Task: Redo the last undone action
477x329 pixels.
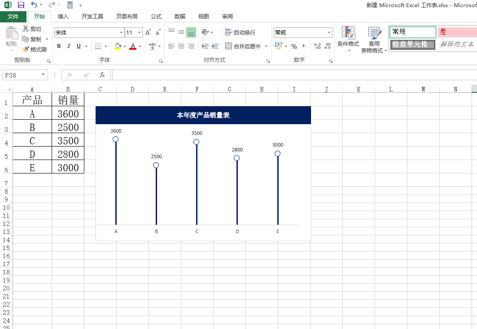Action: (52, 5)
